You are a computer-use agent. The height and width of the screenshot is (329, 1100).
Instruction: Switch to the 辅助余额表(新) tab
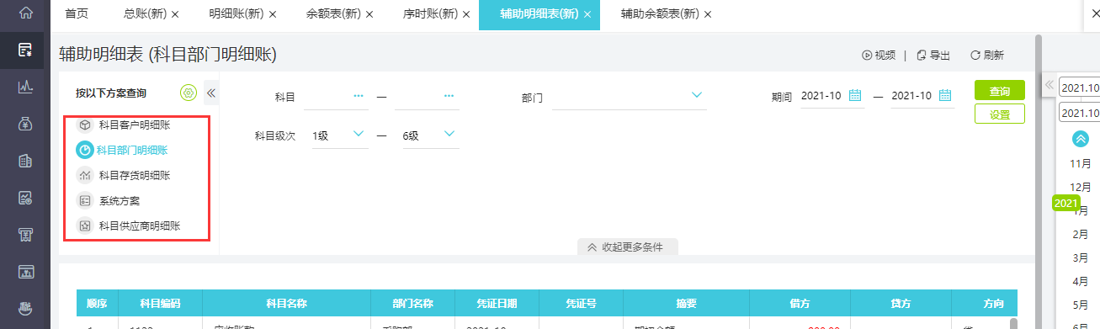click(x=660, y=14)
